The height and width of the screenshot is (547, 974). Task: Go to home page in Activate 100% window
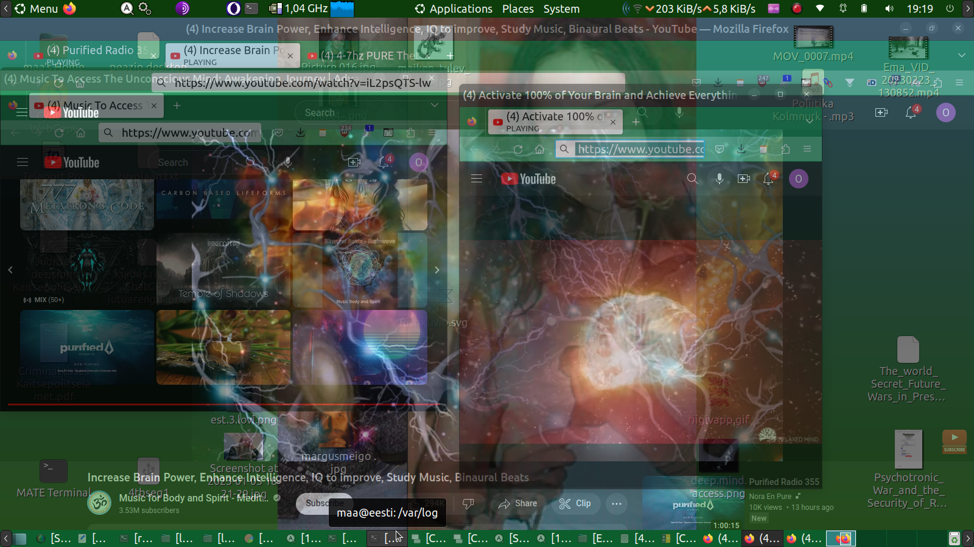539,150
